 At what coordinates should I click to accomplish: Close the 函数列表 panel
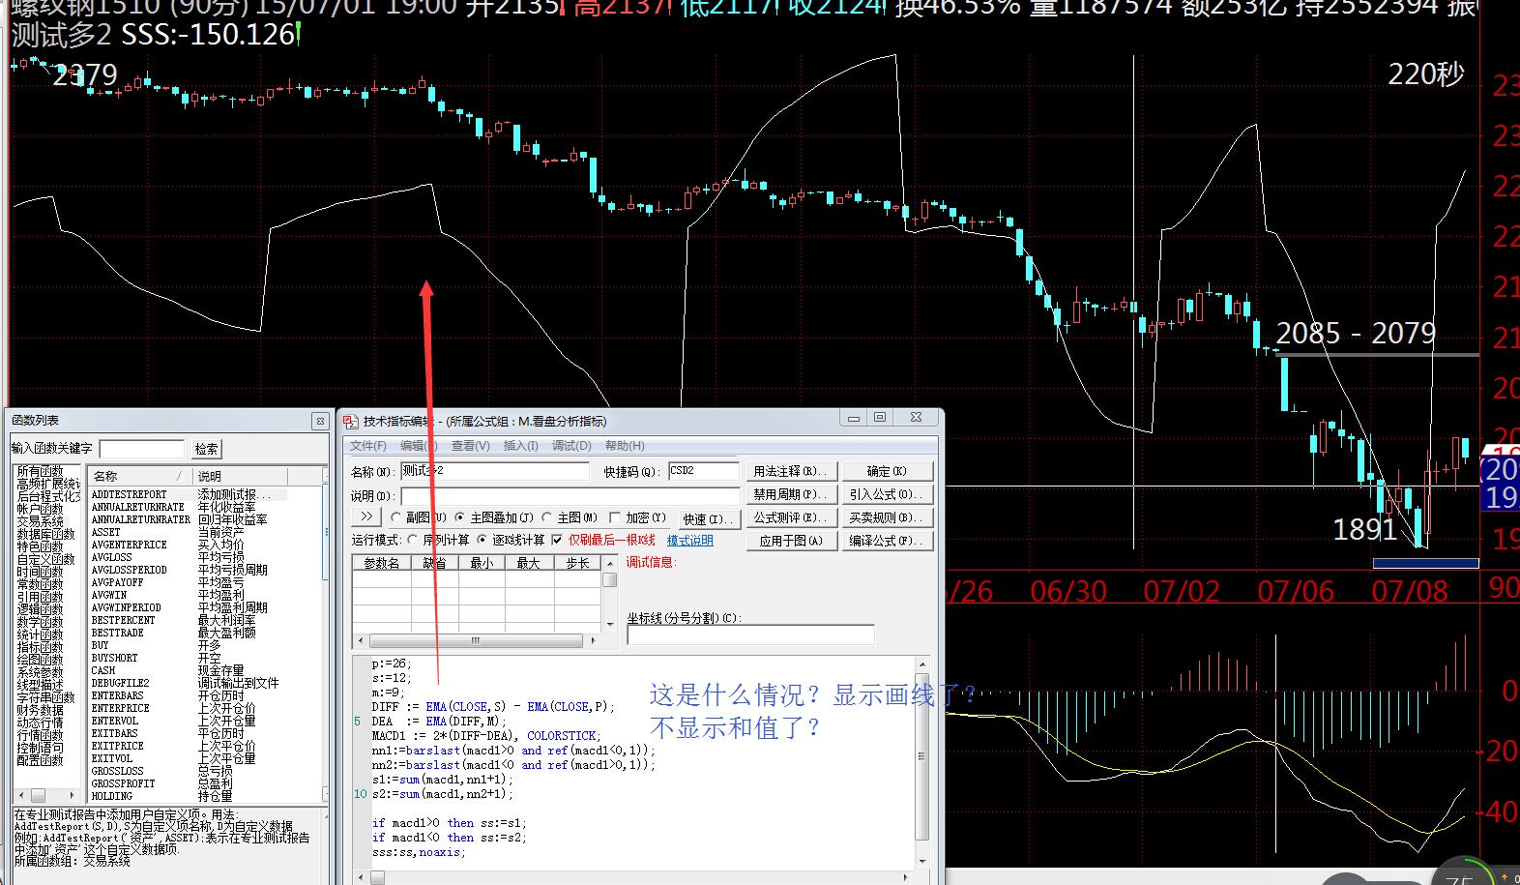click(x=320, y=421)
